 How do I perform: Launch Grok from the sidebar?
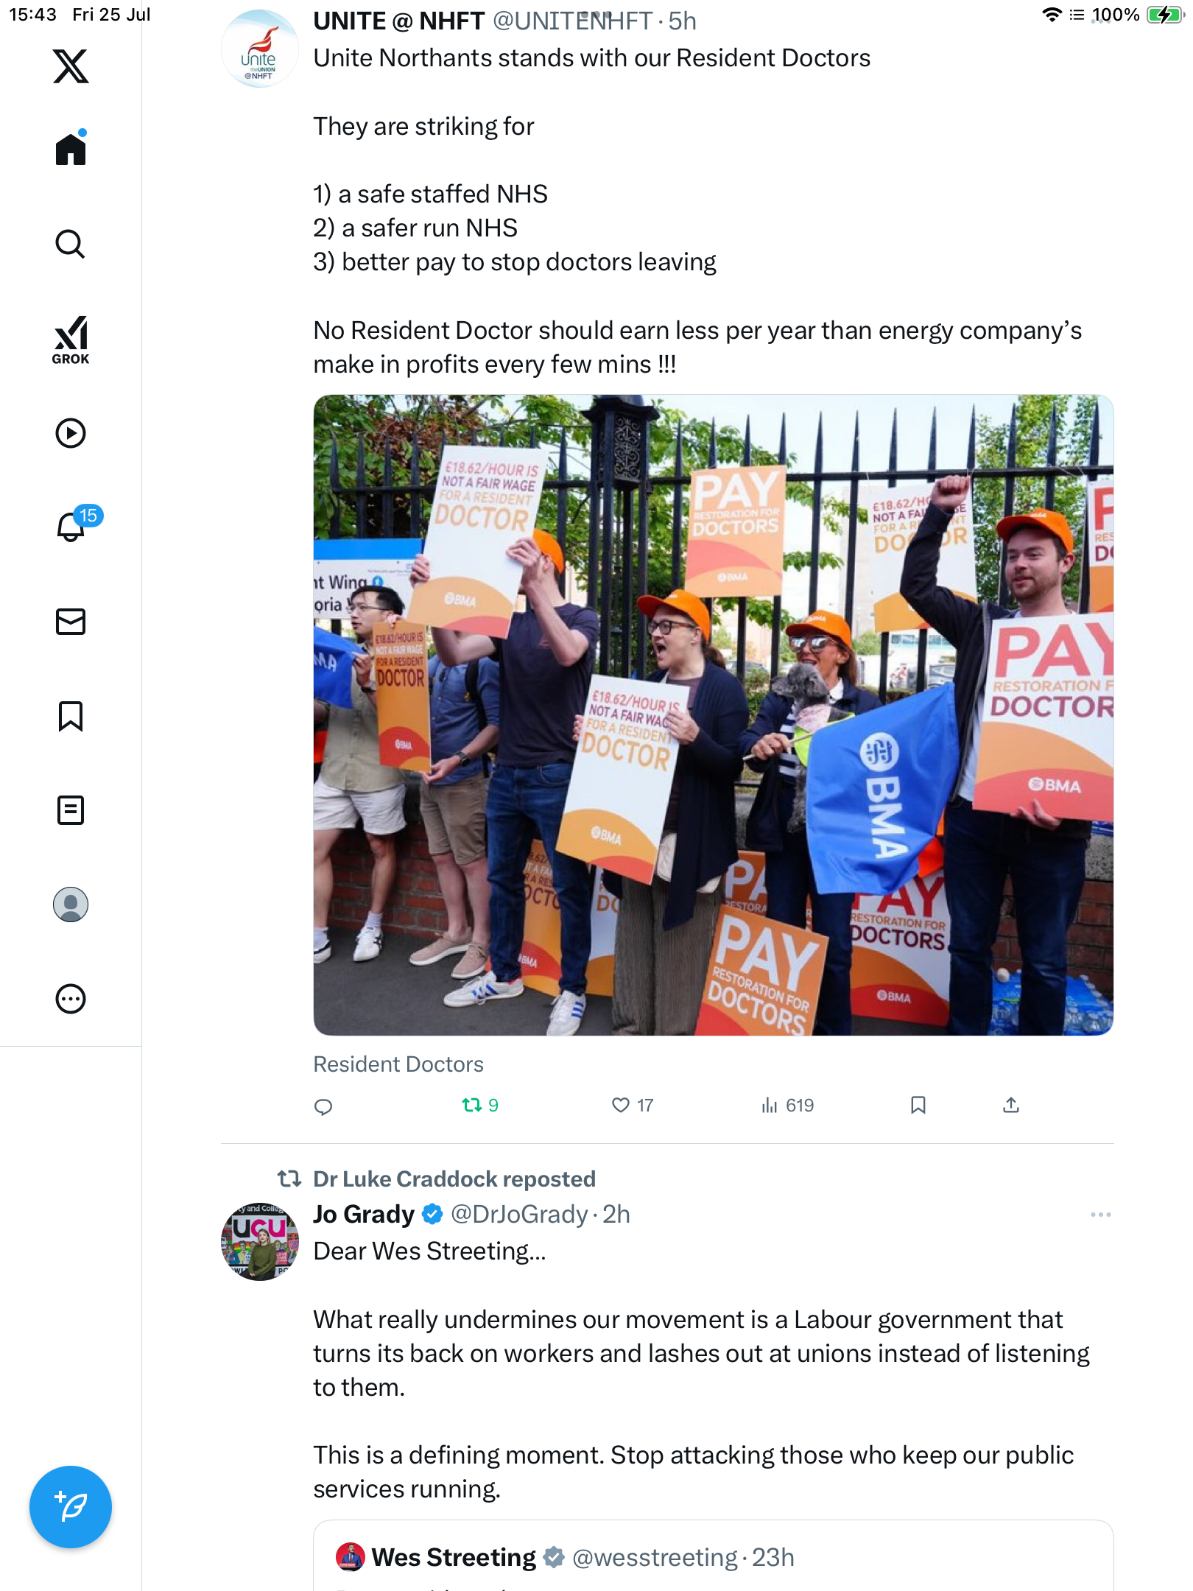click(71, 340)
